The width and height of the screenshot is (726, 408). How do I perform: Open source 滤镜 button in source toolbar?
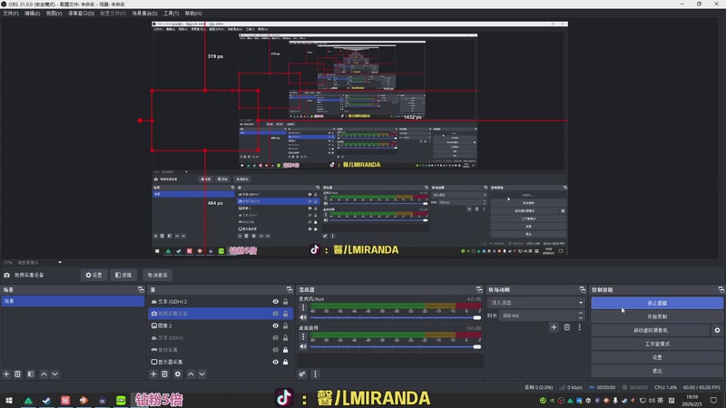click(123, 275)
